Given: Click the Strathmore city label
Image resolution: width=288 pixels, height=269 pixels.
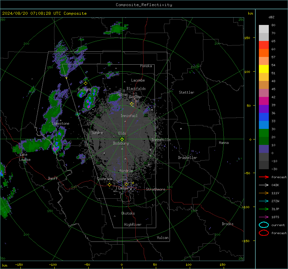Looking at the screenshot, I should [x=156, y=189].
